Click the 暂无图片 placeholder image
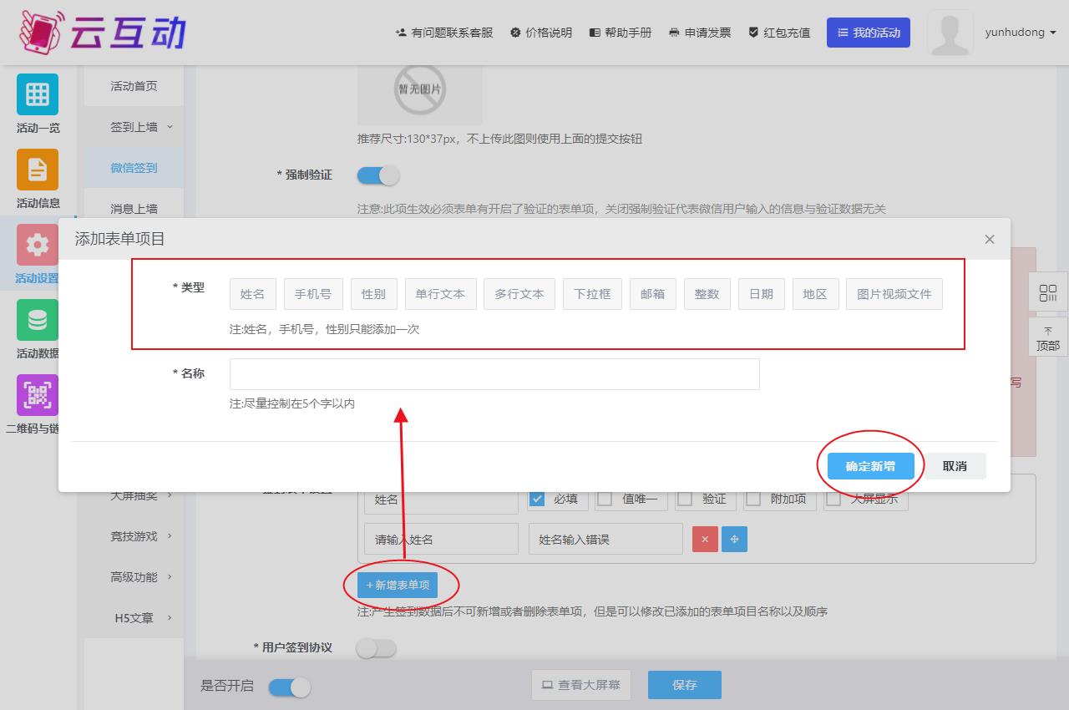The width and height of the screenshot is (1069, 710). pyautogui.click(x=420, y=94)
